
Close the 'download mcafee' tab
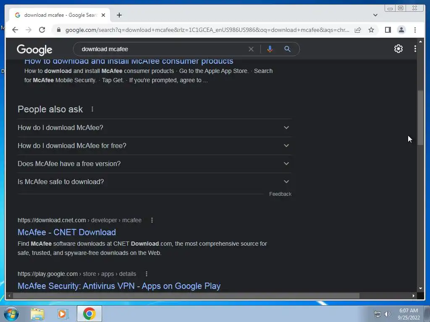click(103, 15)
